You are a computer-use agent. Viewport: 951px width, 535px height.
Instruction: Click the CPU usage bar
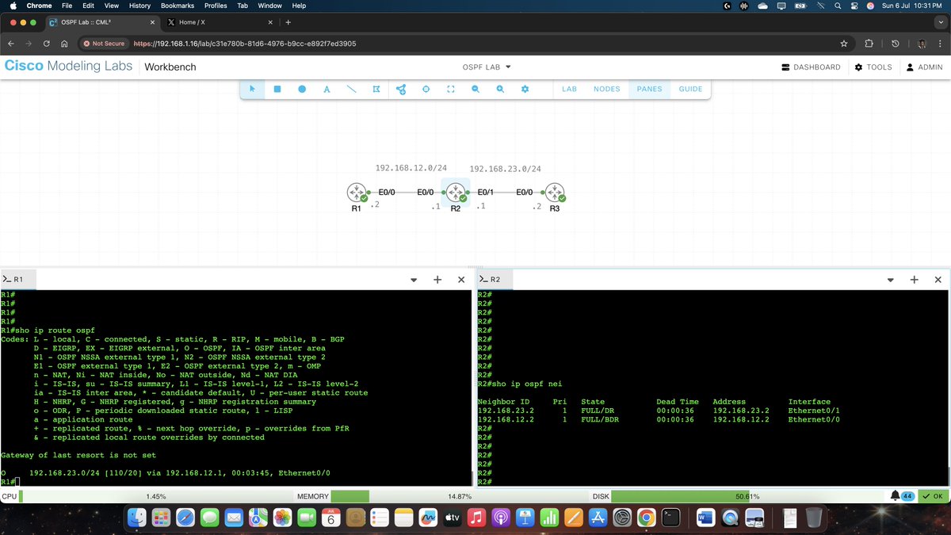[x=156, y=496]
